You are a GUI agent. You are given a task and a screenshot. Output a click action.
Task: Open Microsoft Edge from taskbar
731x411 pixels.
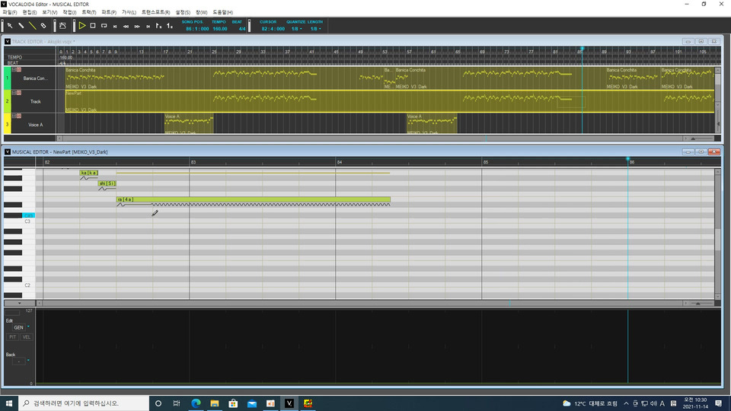pyautogui.click(x=196, y=403)
